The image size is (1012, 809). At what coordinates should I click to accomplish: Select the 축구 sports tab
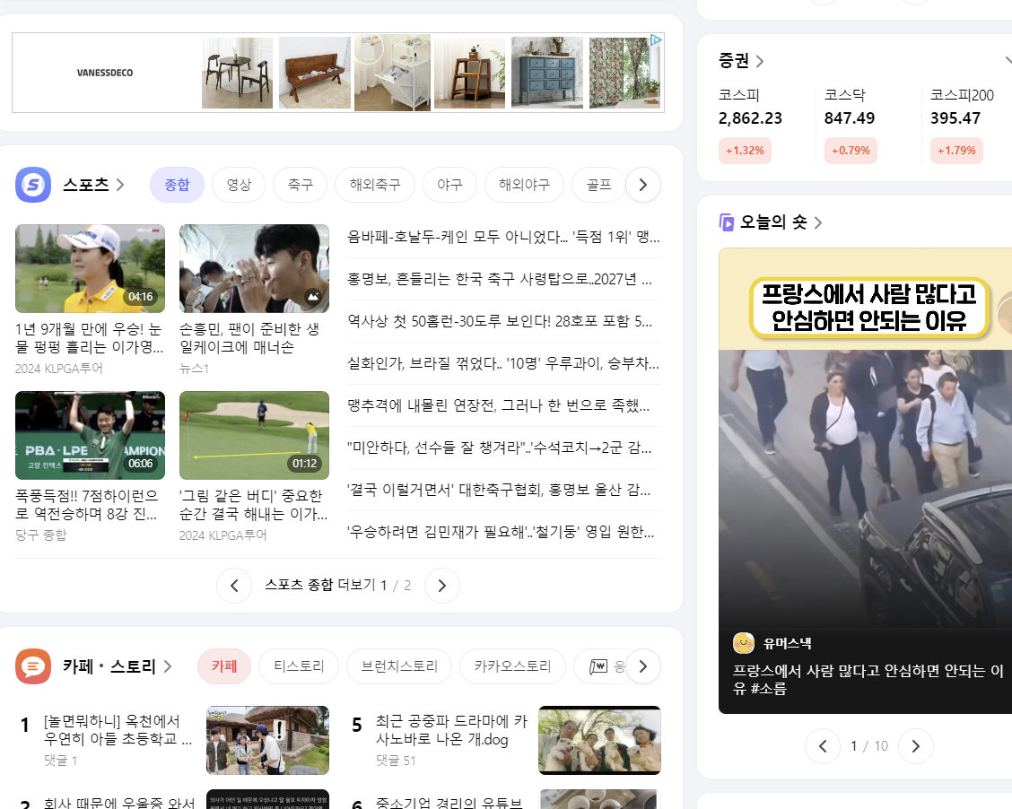pyautogui.click(x=301, y=185)
